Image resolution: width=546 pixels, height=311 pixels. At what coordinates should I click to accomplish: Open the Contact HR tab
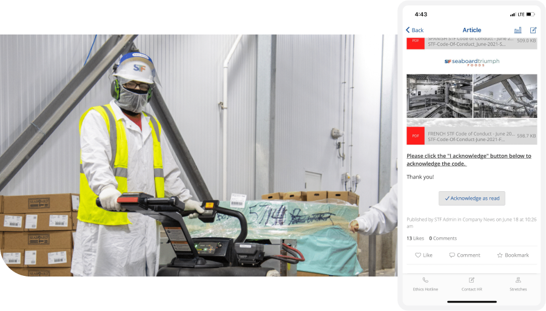(x=472, y=284)
